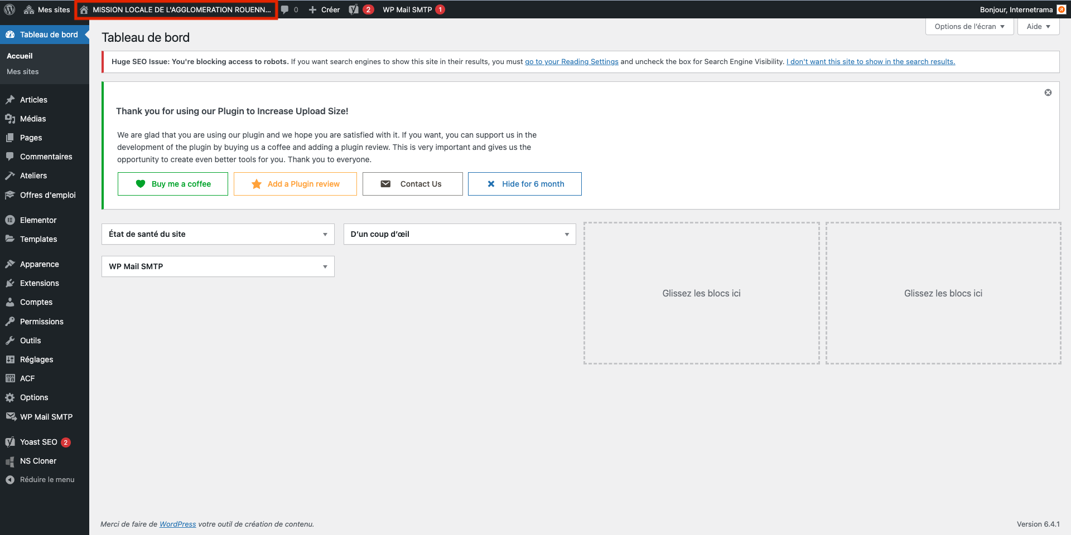Expand the D'un coup d'œil widget
1071x535 pixels.
[x=567, y=235]
